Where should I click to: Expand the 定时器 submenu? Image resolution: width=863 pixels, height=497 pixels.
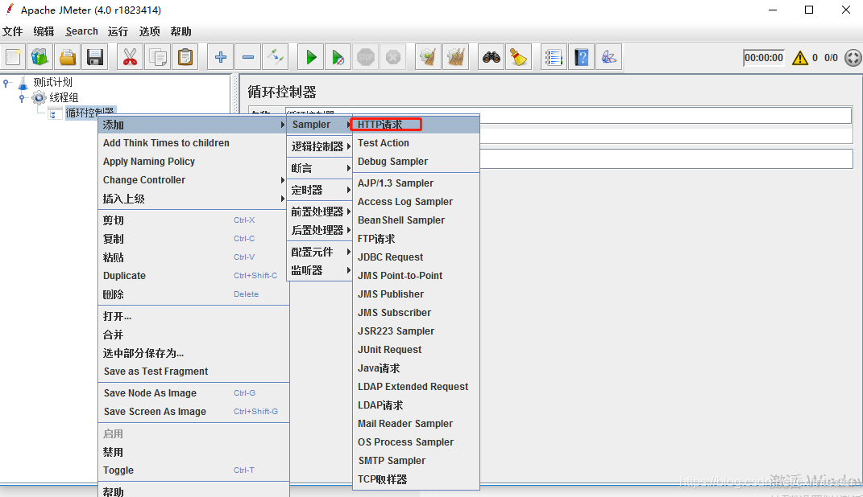pyautogui.click(x=320, y=190)
